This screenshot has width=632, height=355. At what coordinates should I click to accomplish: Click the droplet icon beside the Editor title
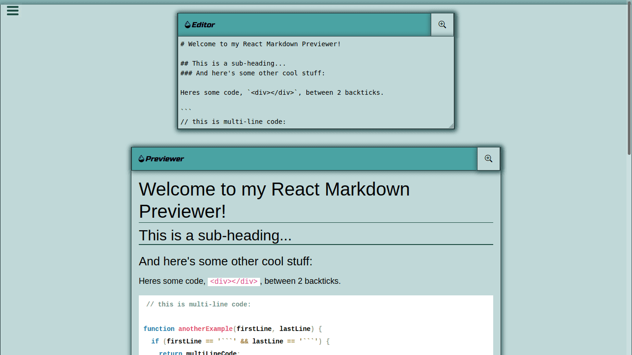[x=187, y=25]
